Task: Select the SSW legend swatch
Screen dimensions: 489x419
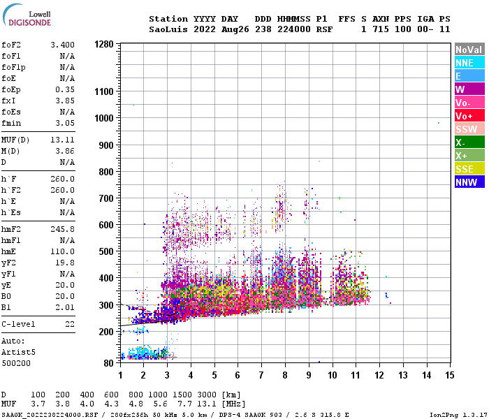Action: click(469, 129)
